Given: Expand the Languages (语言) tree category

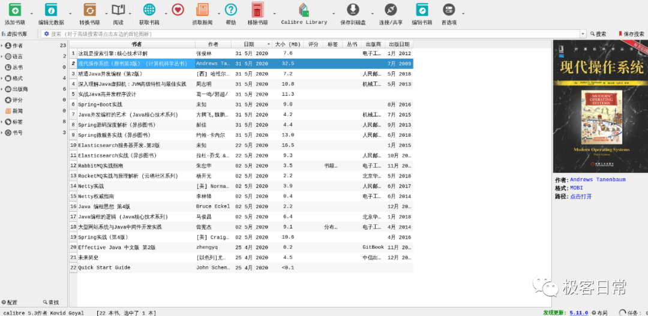Looking at the screenshot, I should (2, 56).
